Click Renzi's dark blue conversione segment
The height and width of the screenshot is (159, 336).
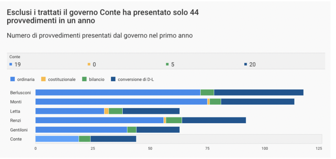point(214,120)
